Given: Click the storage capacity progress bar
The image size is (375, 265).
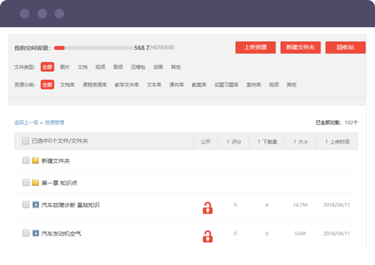Looking at the screenshot, I should click(94, 48).
